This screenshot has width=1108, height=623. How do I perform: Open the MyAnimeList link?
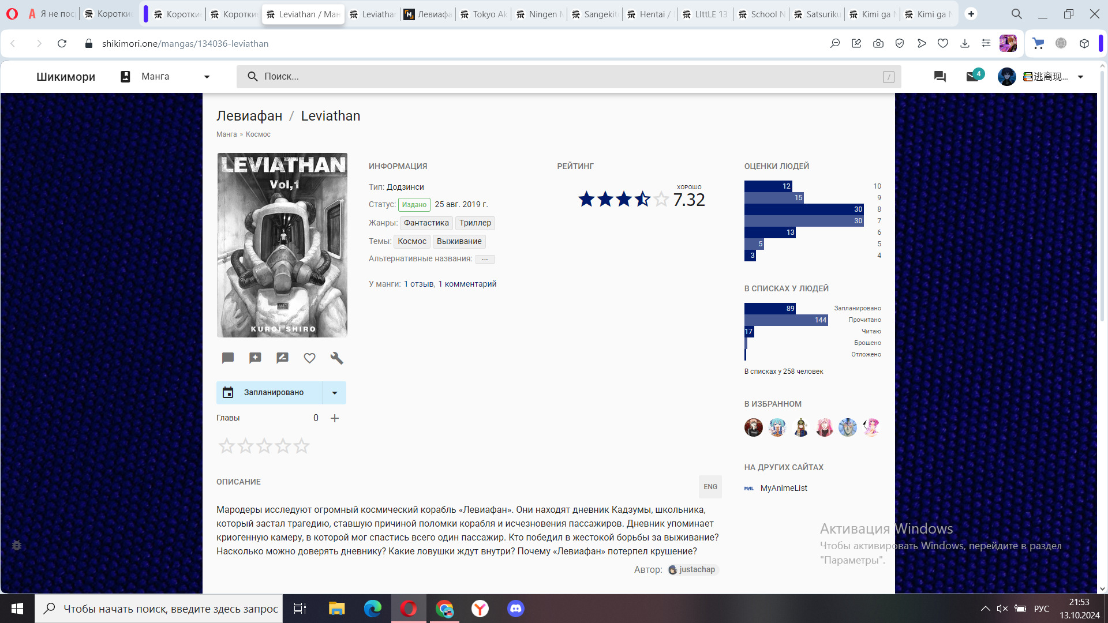[x=783, y=488]
